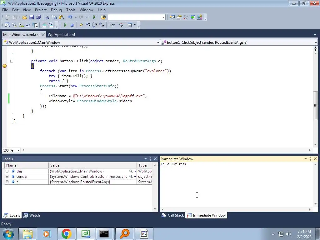Open the Tools menu
The height and width of the screenshot is (240, 320).
71,10
